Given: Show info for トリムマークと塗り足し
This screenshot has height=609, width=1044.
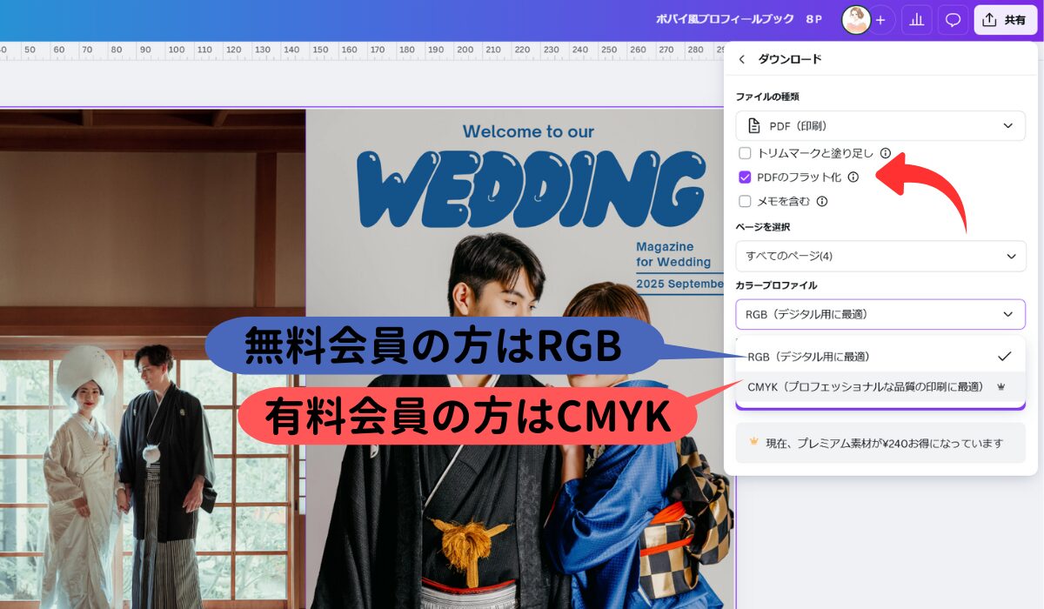Looking at the screenshot, I should (x=886, y=153).
